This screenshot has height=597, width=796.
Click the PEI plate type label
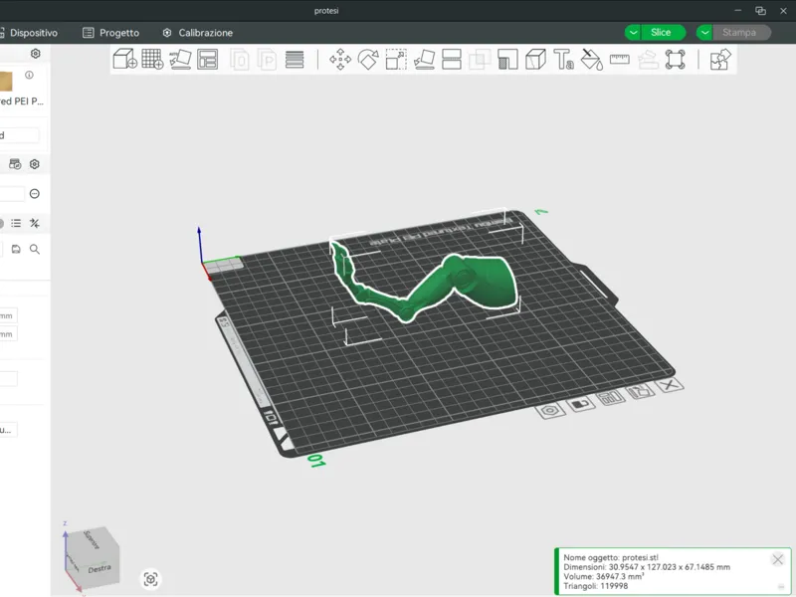tap(22, 101)
